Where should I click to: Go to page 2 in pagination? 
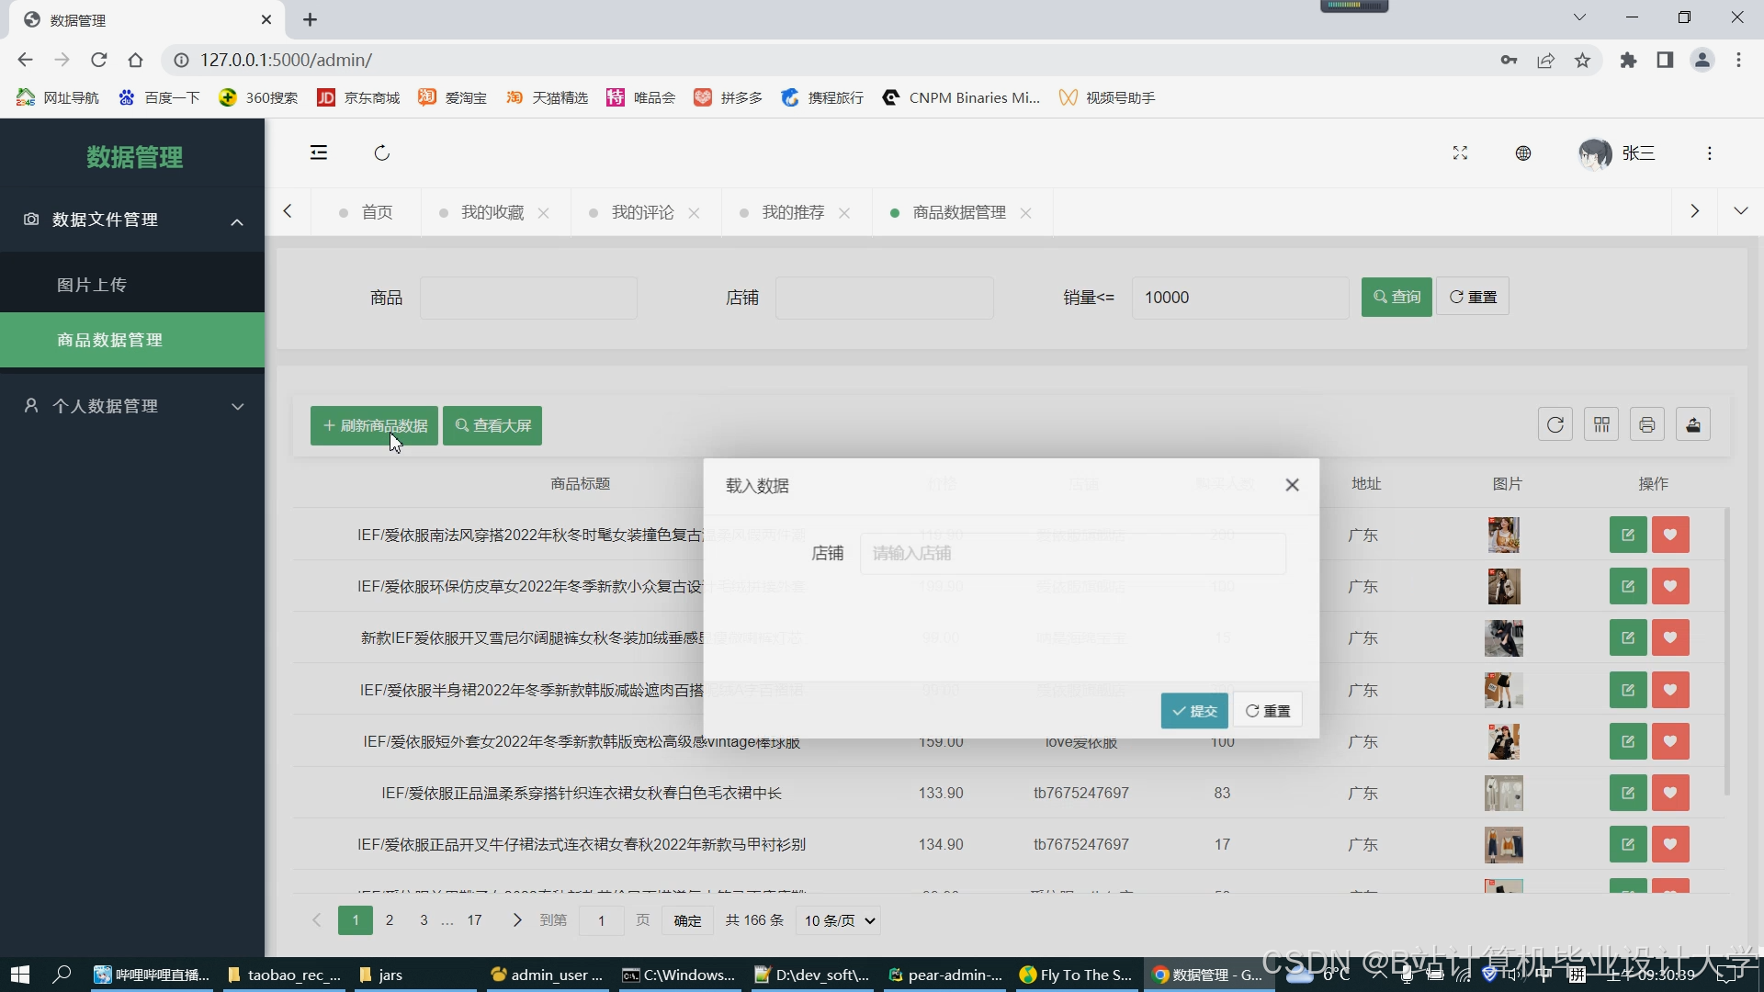click(390, 920)
